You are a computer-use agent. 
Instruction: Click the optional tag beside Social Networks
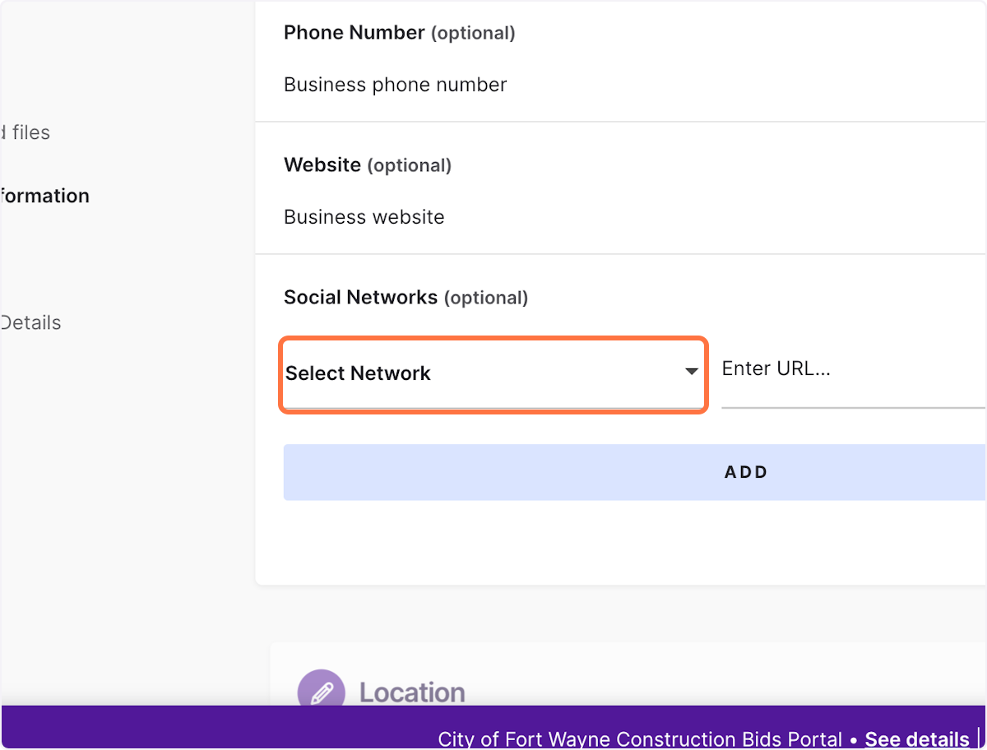coord(486,298)
